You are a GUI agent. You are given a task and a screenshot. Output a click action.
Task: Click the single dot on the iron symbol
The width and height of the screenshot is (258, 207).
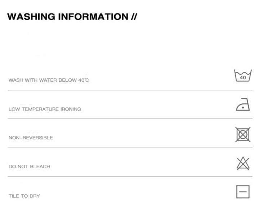pyautogui.click(x=243, y=108)
